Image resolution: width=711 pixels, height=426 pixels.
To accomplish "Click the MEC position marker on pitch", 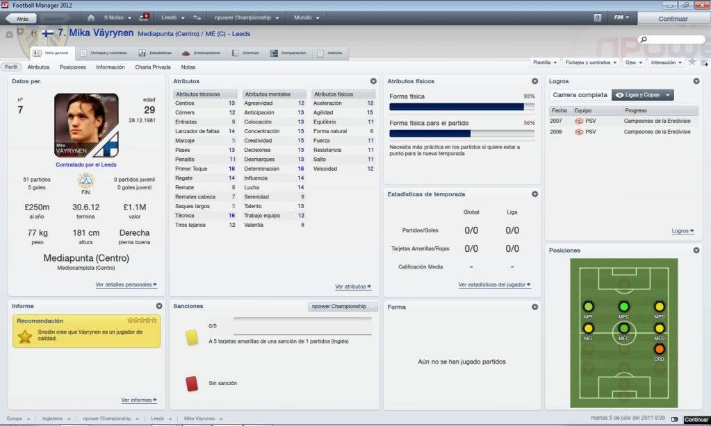I will (x=624, y=328).
